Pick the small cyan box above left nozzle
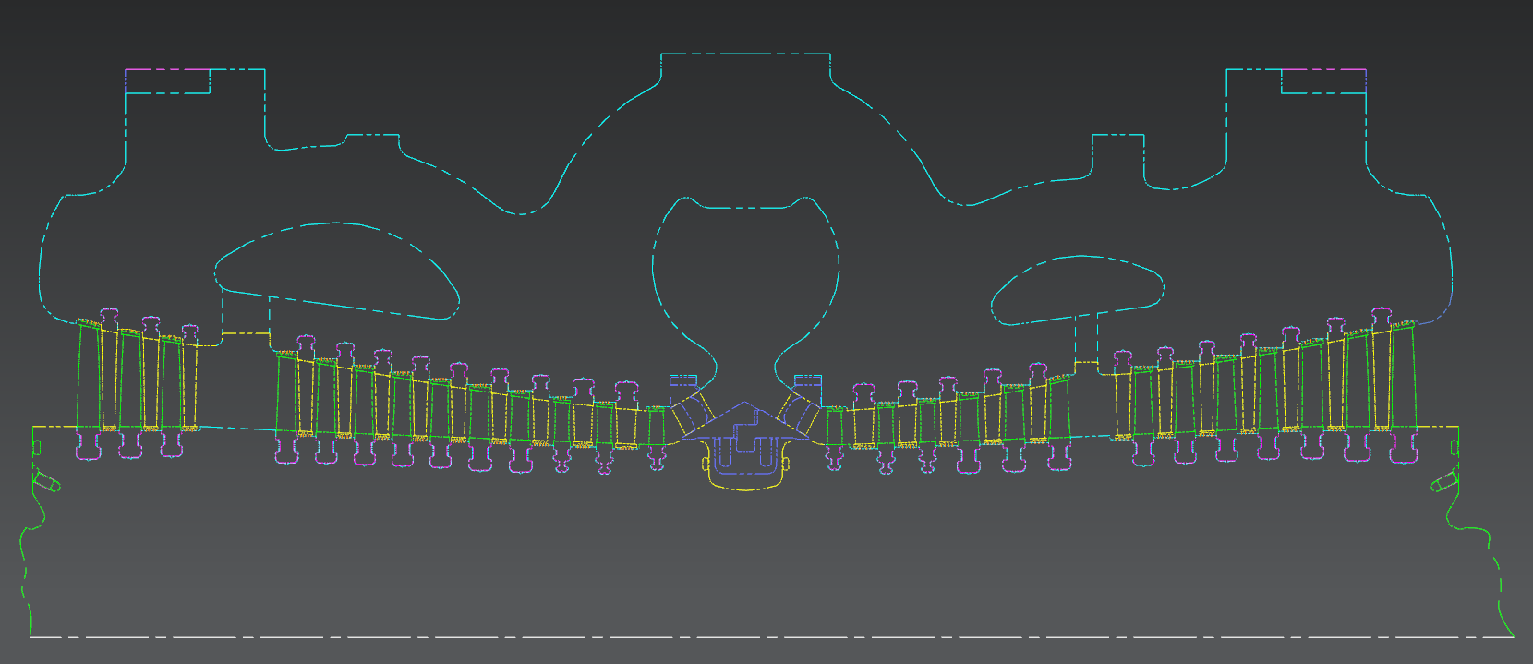 [x=682, y=380]
